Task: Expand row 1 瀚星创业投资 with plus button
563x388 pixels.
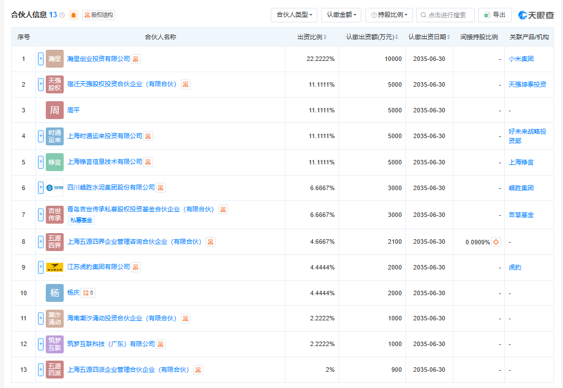Action: [41, 59]
